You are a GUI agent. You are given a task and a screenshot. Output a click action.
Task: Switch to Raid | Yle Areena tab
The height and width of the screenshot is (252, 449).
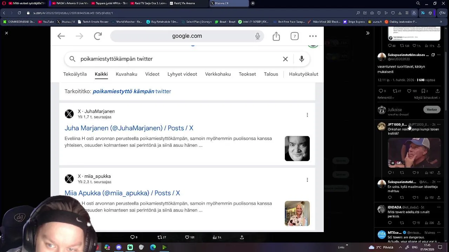click(188, 3)
